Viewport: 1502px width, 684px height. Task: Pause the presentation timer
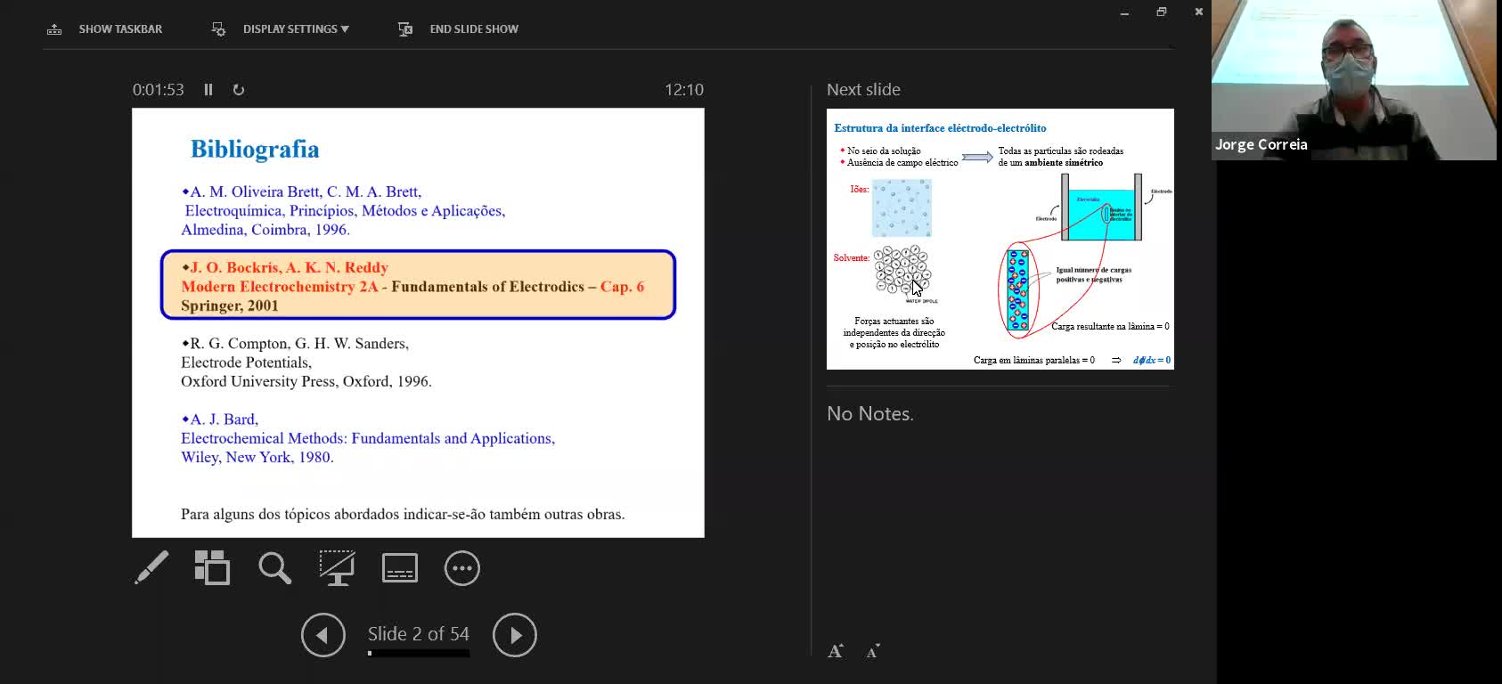point(208,90)
